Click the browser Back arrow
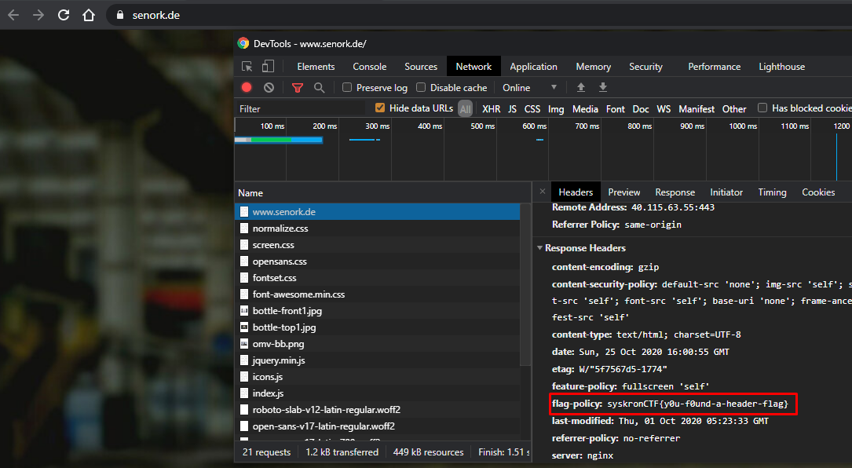Image resolution: width=852 pixels, height=468 pixels. click(13, 15)
